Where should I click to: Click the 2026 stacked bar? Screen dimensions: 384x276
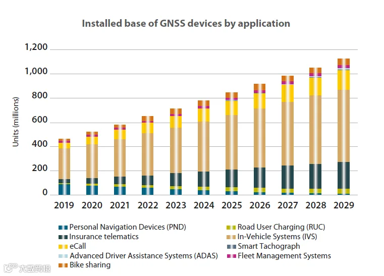tap(259, 139)
